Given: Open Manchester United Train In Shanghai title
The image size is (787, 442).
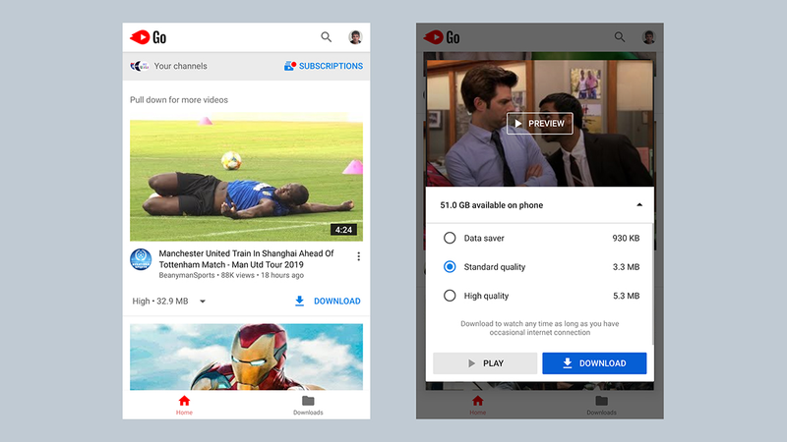Looking at the screenshot, I should click(247, 258).
